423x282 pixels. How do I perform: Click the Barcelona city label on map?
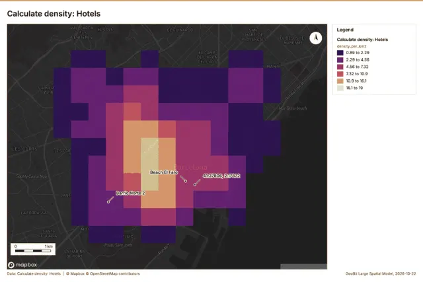tap(190, 167)
